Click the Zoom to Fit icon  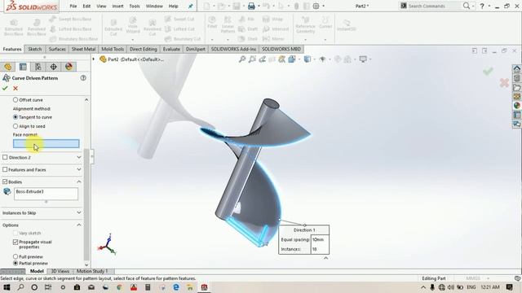[x=242, y=59]
